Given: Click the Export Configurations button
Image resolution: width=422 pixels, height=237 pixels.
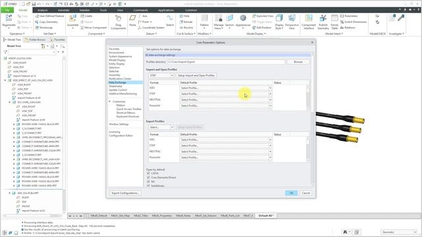Looking at the screenshot, I should pos(125,193).
